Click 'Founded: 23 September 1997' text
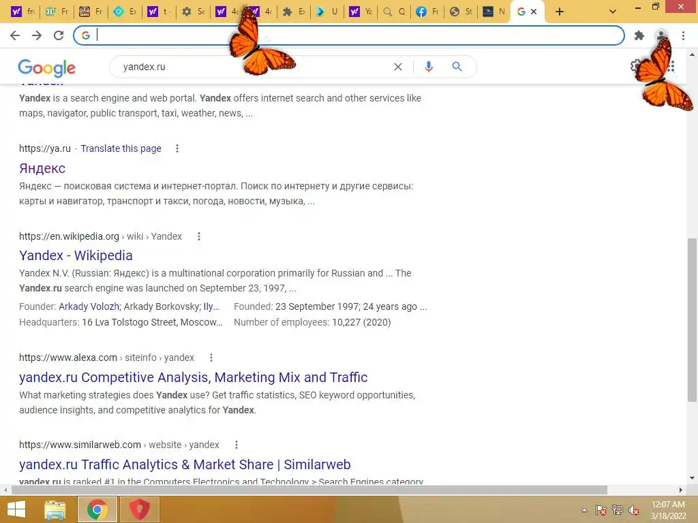The height and width of the screenshot is (523, 698). coord(331,307)
